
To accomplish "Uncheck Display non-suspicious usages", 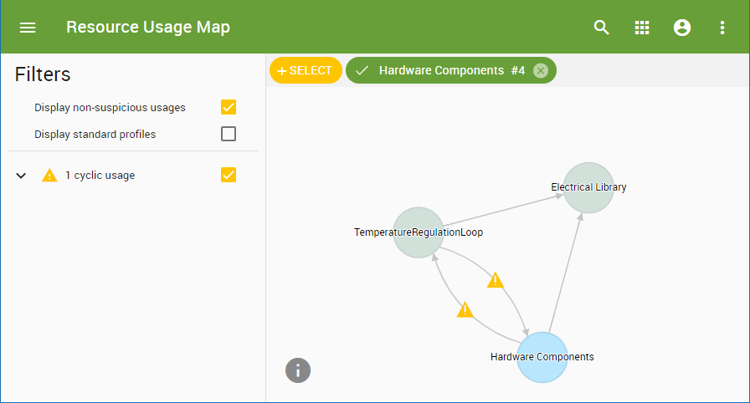I will [x=229, y=107].
